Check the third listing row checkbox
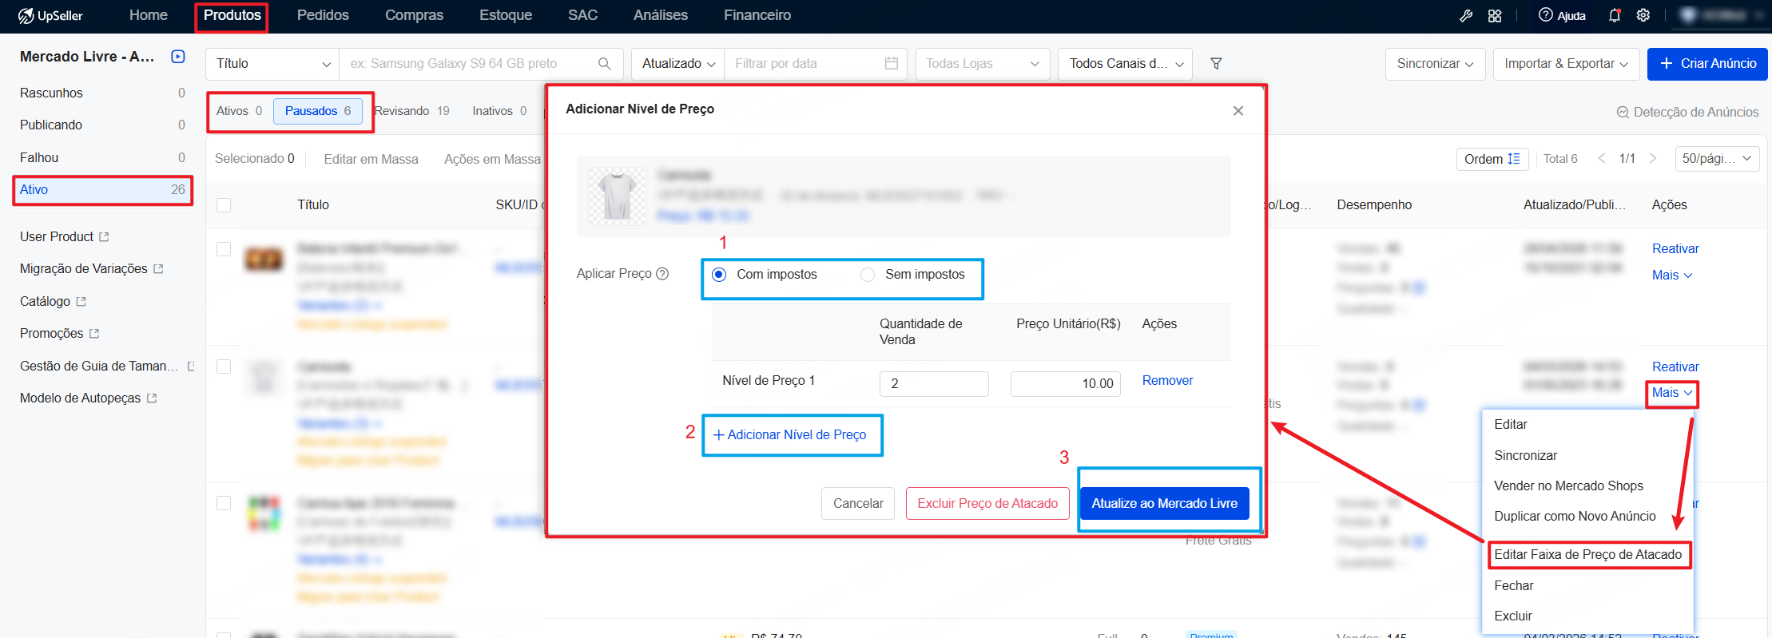The width and height of the screenshot is (1772, 638). tap(224, 503)
